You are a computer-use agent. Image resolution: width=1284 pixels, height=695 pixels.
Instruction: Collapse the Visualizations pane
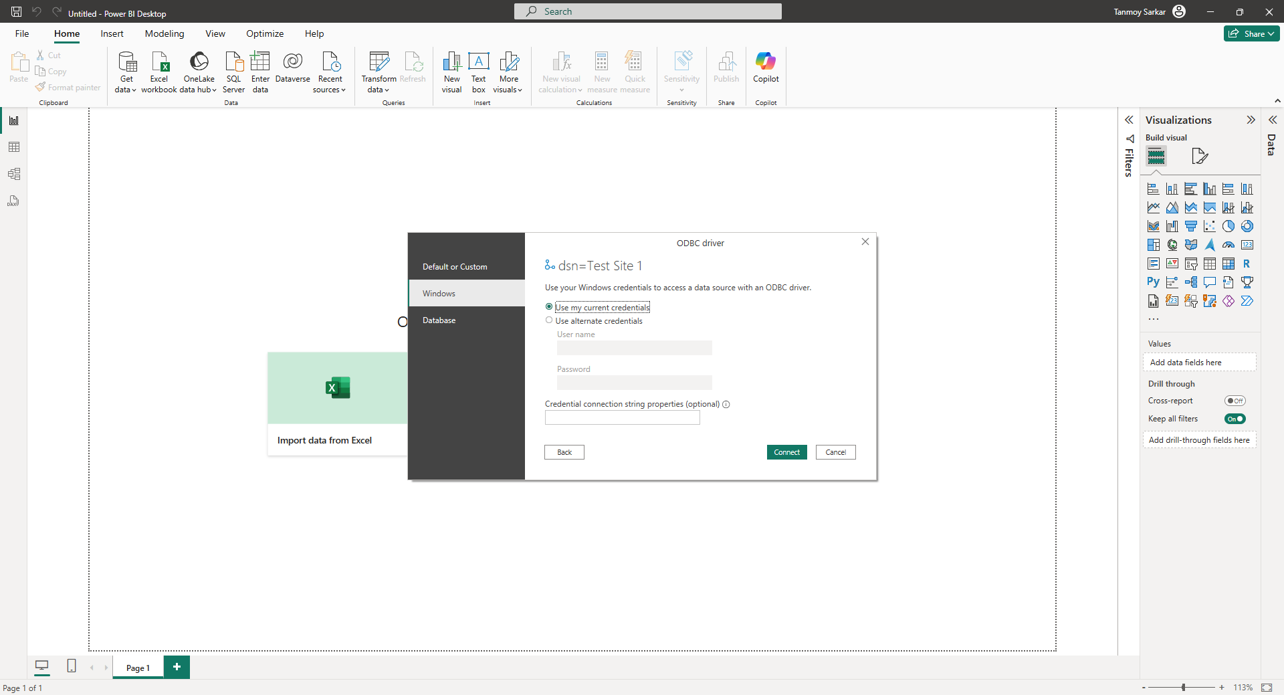click(1251, 120)
